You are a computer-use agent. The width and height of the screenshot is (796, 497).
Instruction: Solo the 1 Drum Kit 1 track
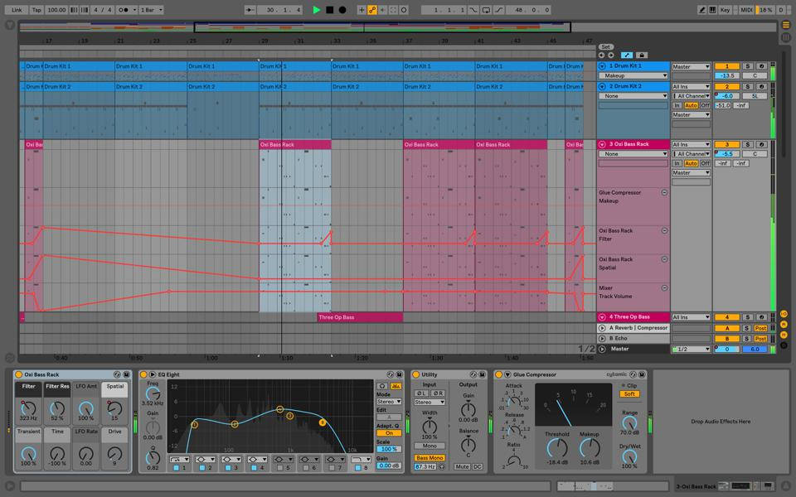747,66
